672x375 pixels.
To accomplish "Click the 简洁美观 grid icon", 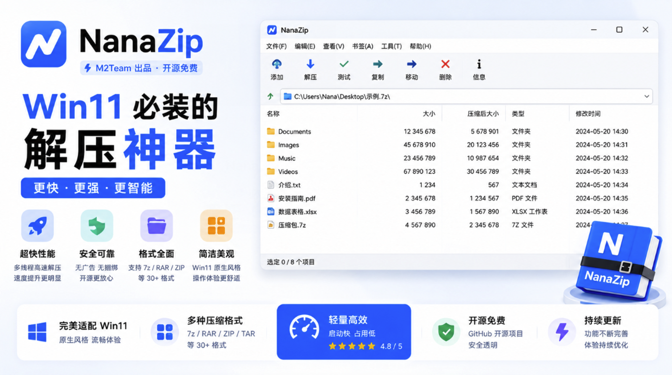I will coord(216,225).
